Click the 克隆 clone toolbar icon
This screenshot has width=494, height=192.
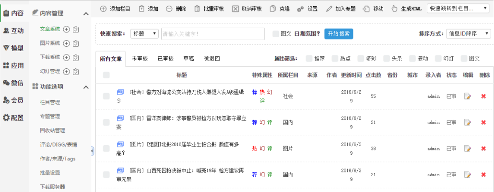[273, 9]
